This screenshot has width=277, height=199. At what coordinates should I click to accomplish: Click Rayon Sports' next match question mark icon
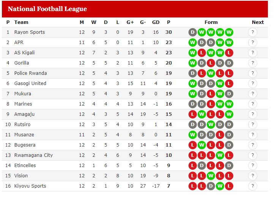pos(253,32)
